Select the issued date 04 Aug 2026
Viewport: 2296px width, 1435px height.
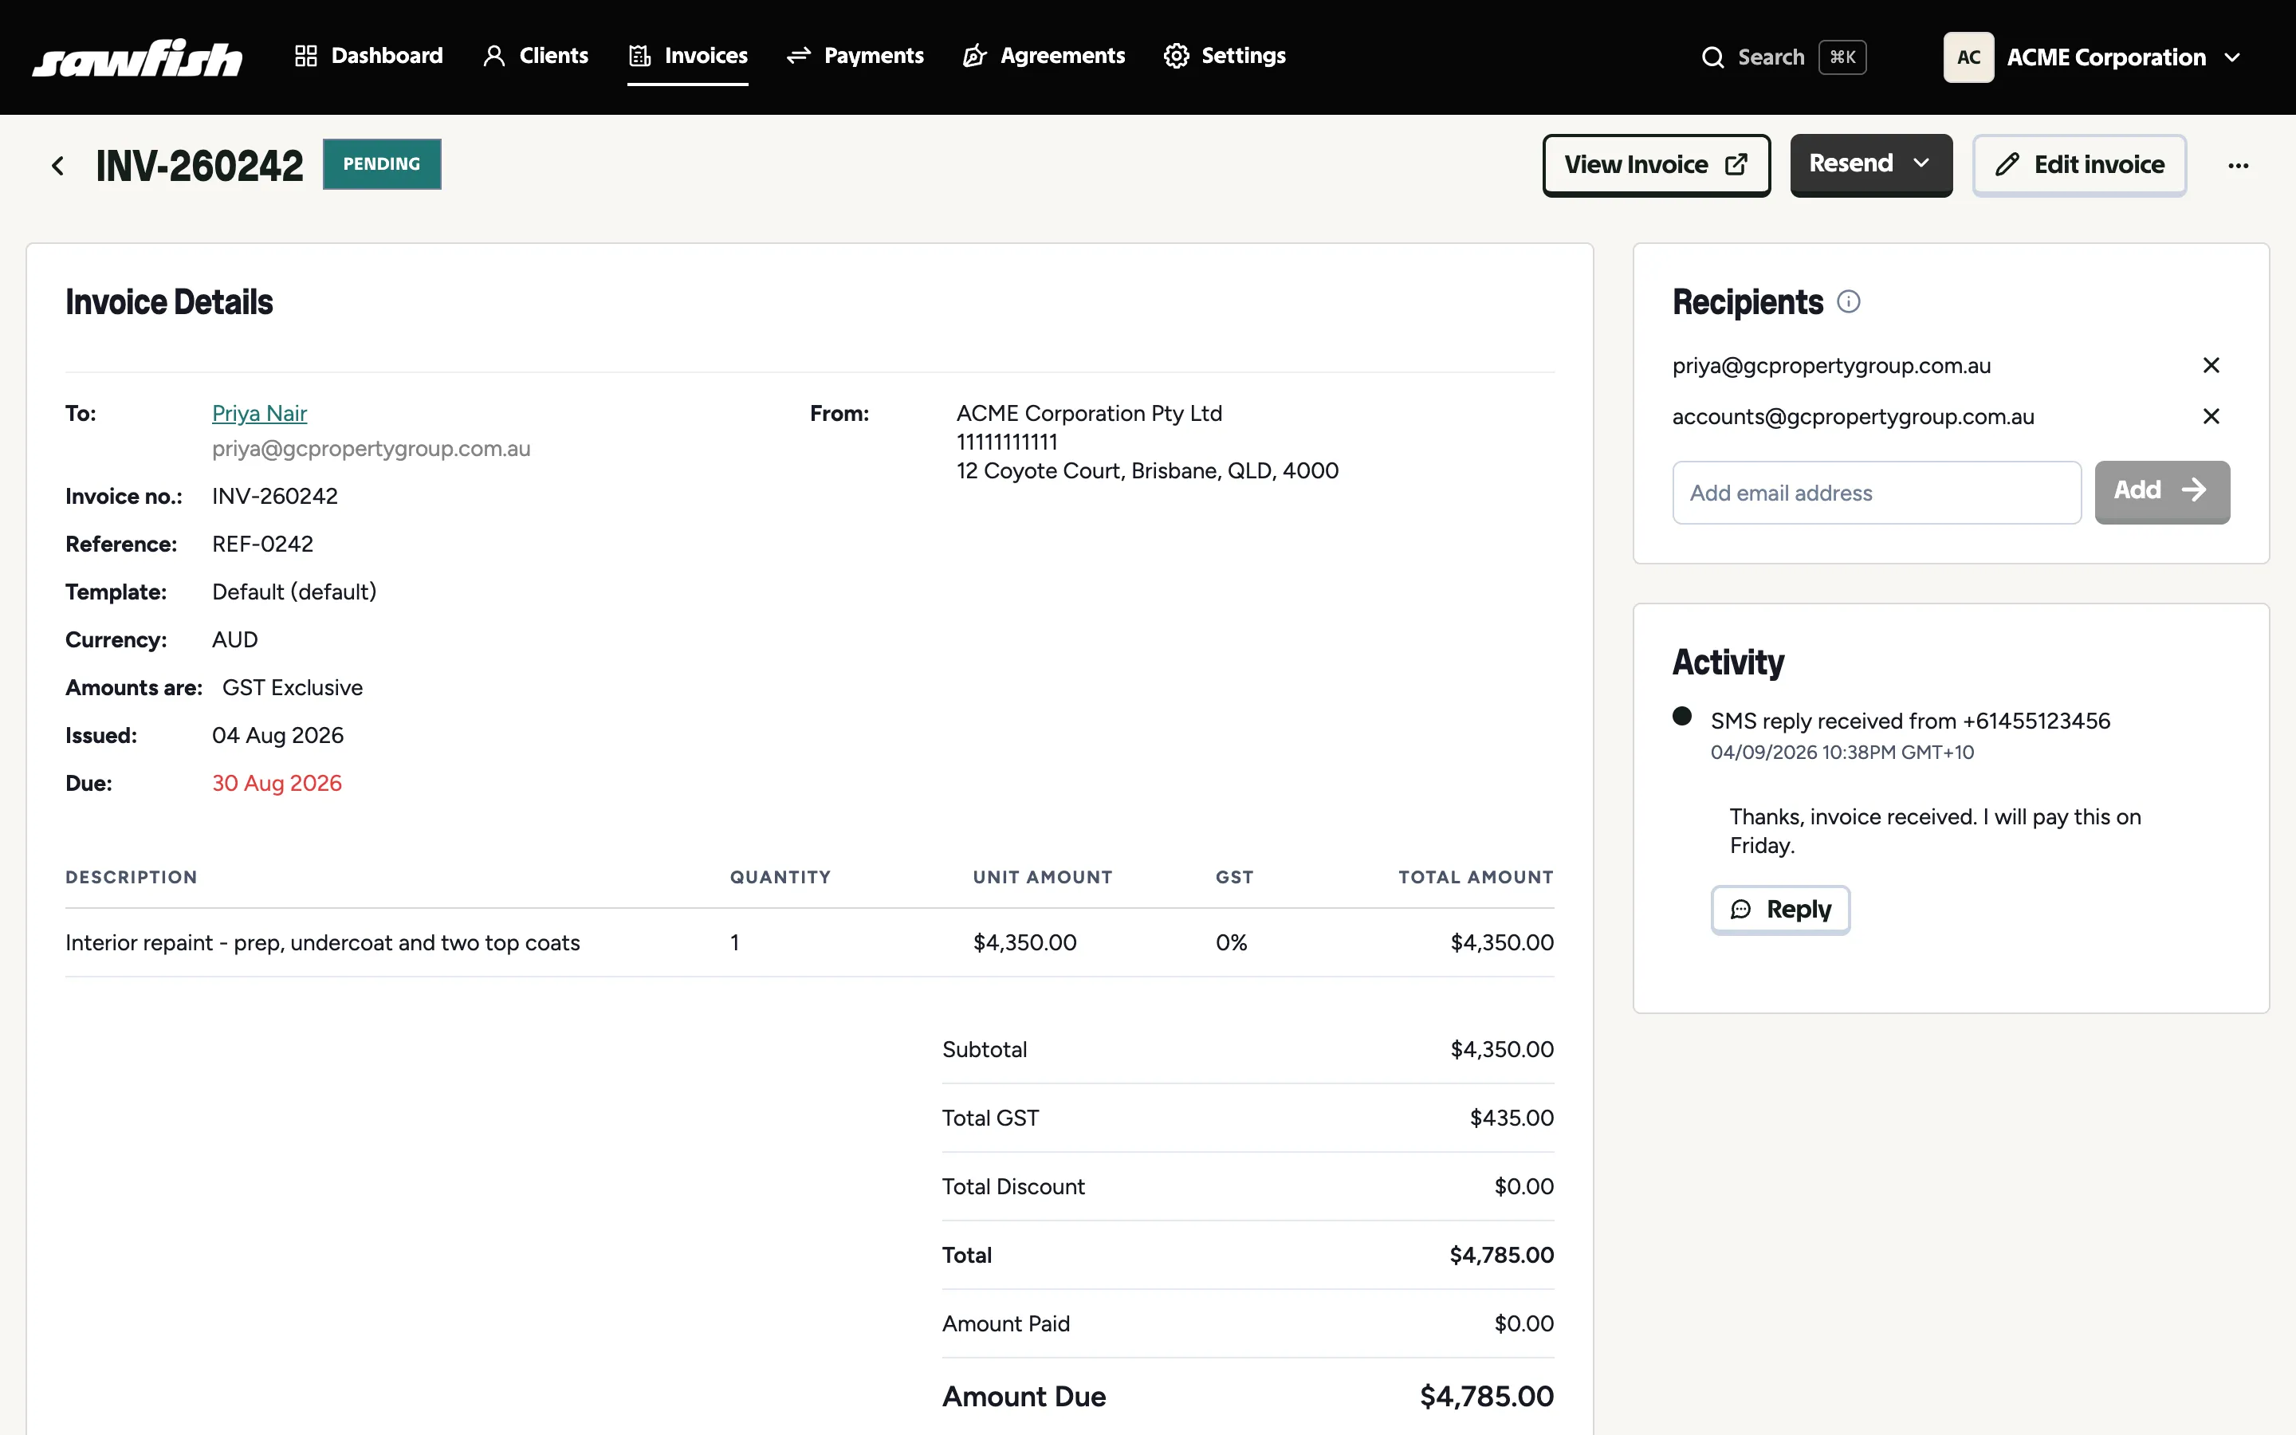point(278,736)
